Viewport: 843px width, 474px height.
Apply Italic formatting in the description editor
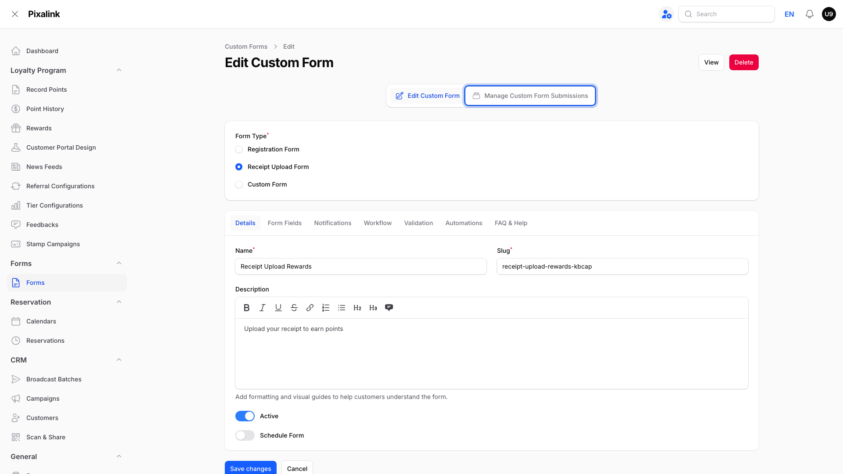[x=263, y=308]
